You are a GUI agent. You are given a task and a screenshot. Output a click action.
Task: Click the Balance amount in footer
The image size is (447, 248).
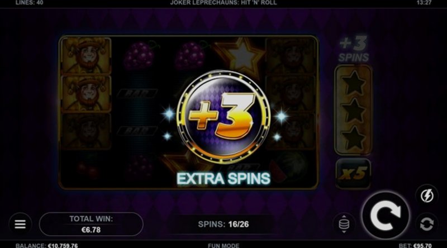coord(63,245)
